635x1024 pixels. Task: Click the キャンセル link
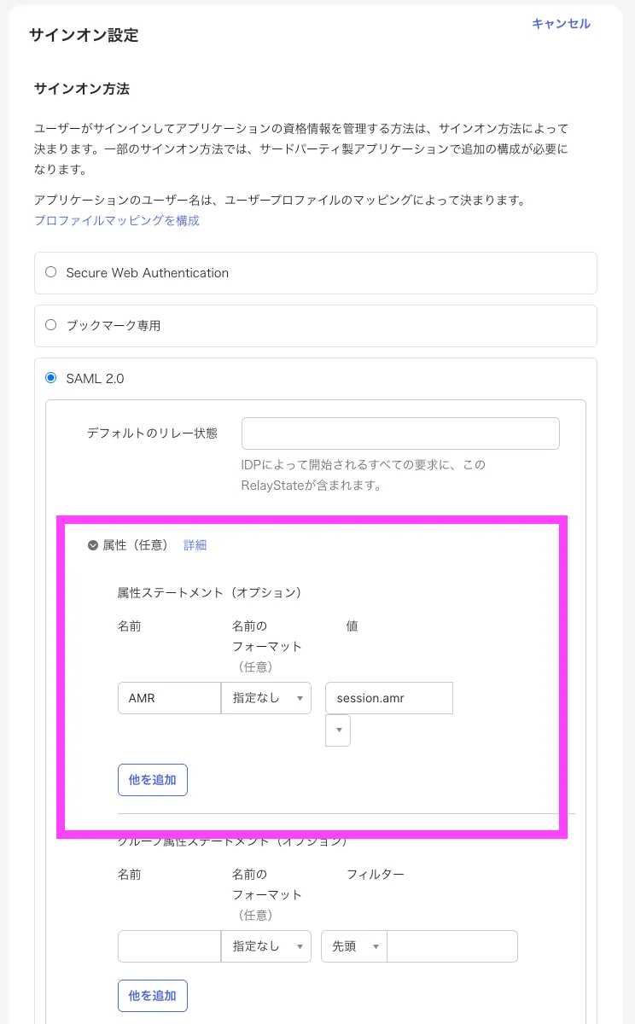561,24
